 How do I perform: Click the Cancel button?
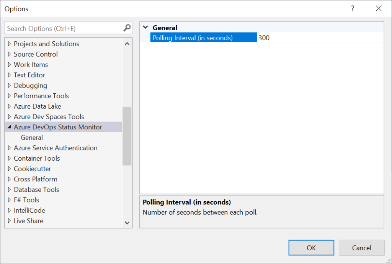[361, 248]
